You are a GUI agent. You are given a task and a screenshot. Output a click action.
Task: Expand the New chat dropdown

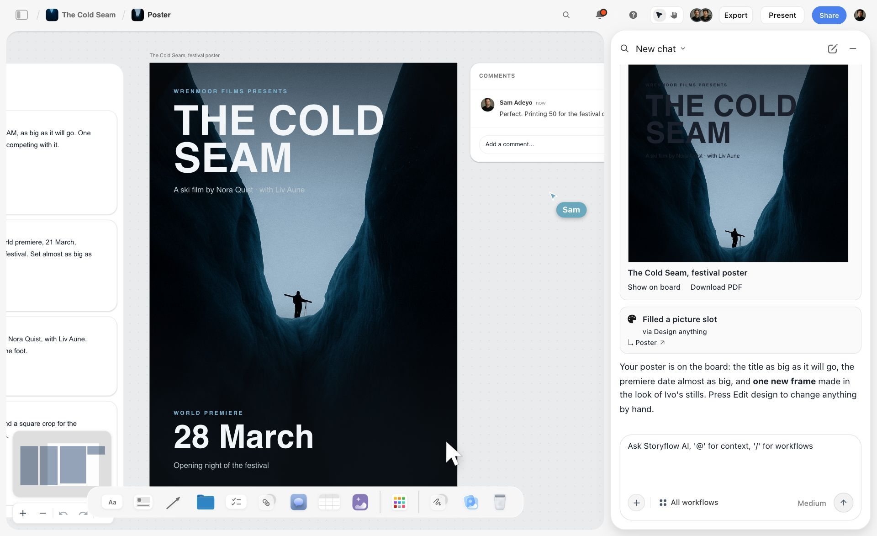click(660, 49)
